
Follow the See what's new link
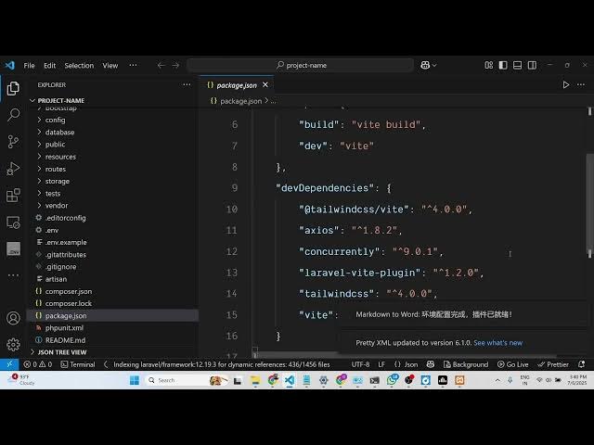click(497, 343)
